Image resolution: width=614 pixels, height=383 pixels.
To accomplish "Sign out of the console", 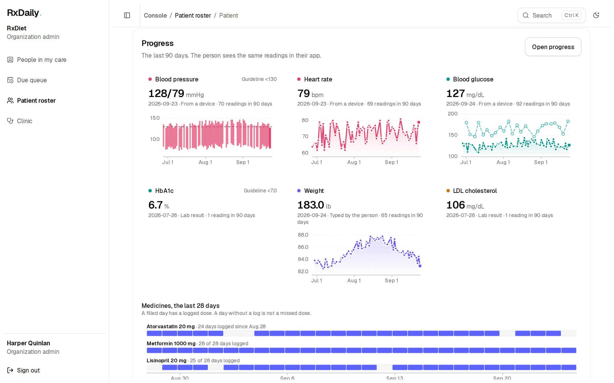I will [x=54, y=370].
